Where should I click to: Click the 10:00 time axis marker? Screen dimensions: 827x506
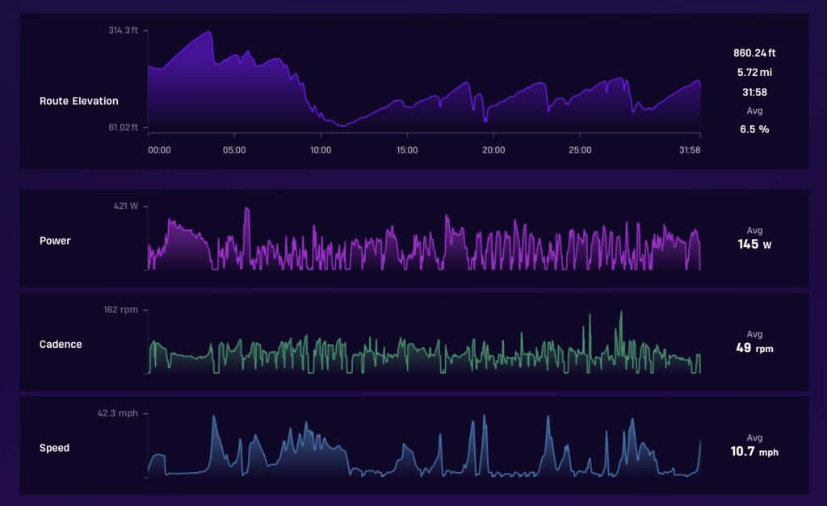[x=321, y=150]
